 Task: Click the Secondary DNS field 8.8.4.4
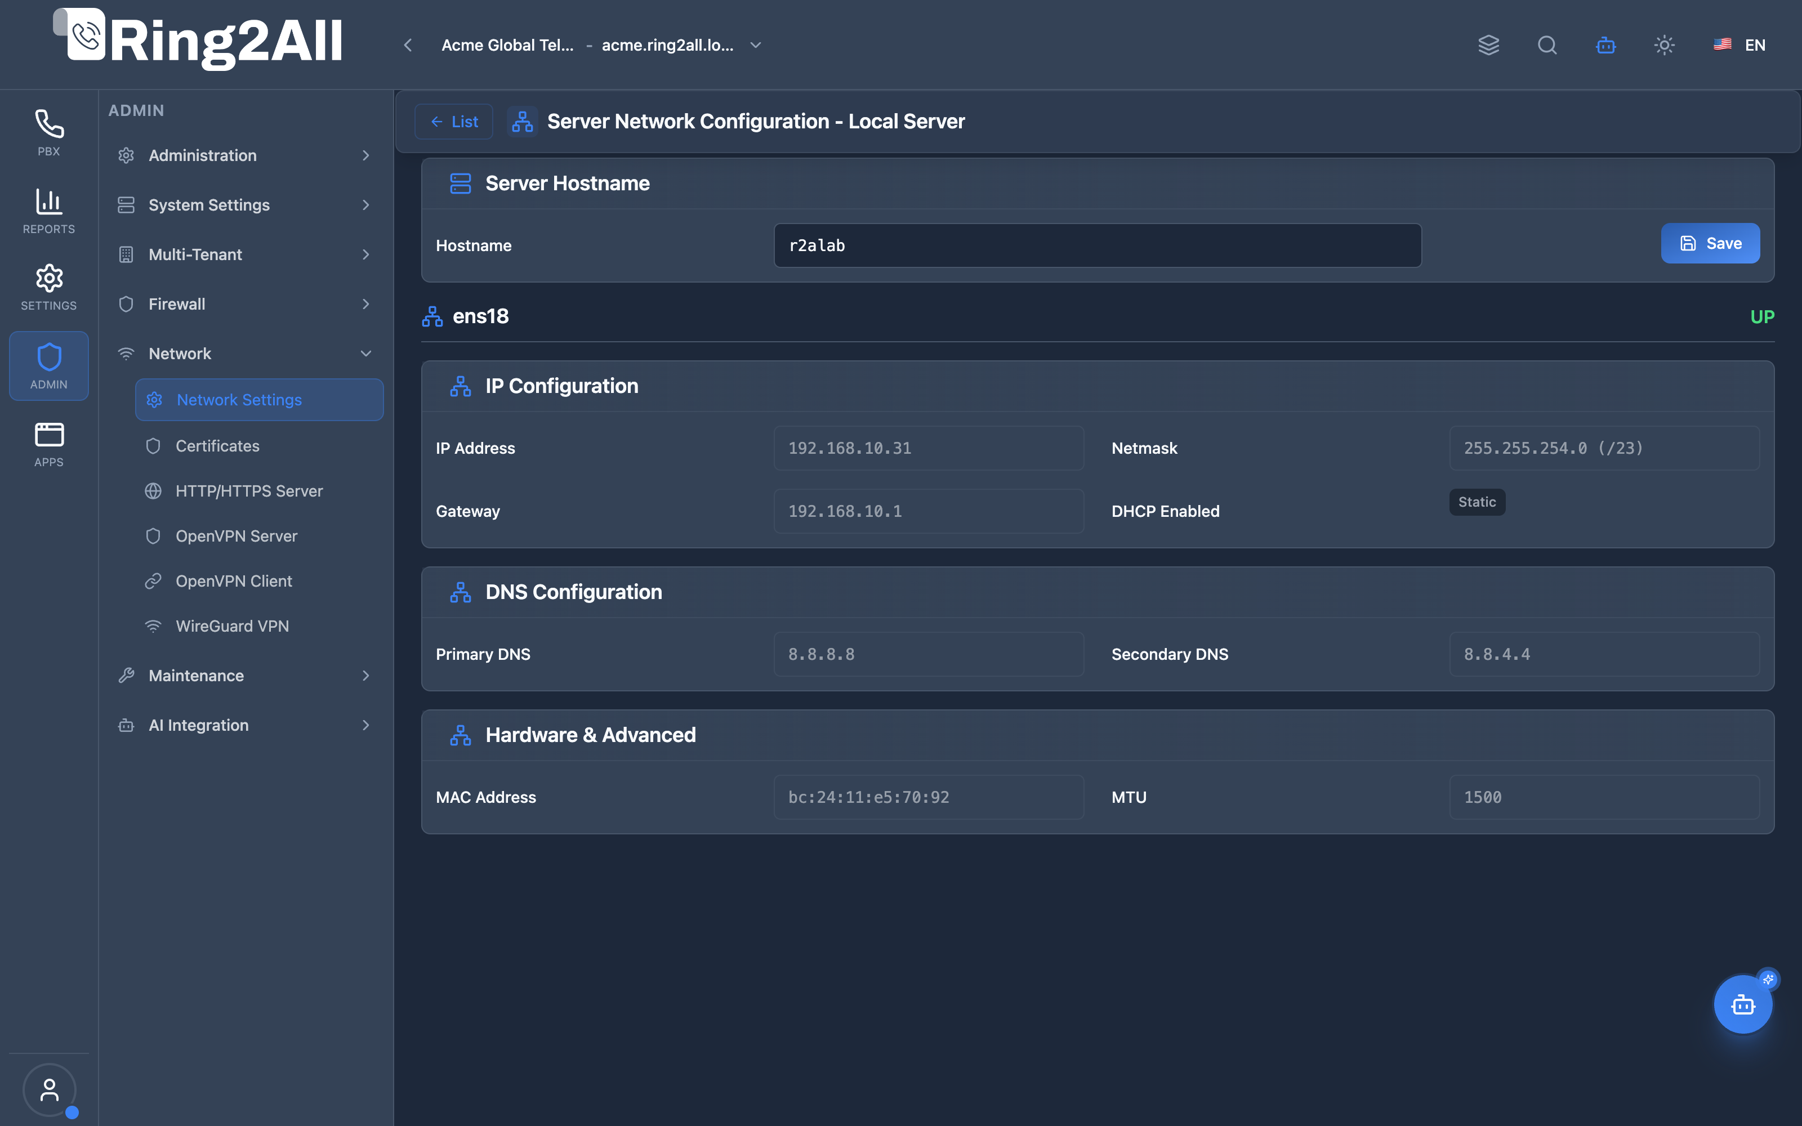coord(1605,655)
